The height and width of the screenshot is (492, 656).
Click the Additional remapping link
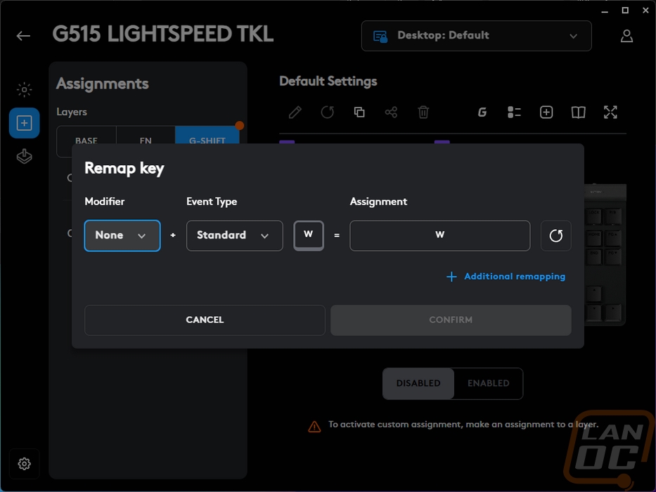[506, 276]
